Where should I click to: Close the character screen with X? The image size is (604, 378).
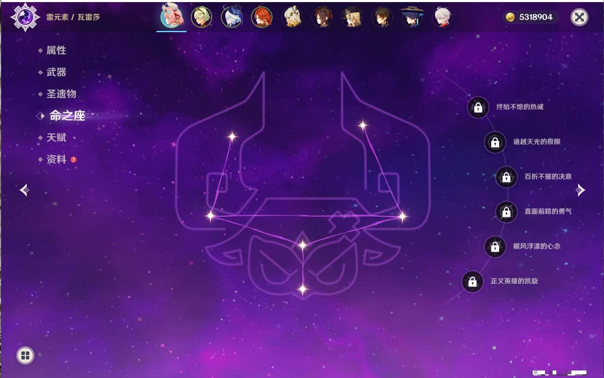[x=579, y=17]
